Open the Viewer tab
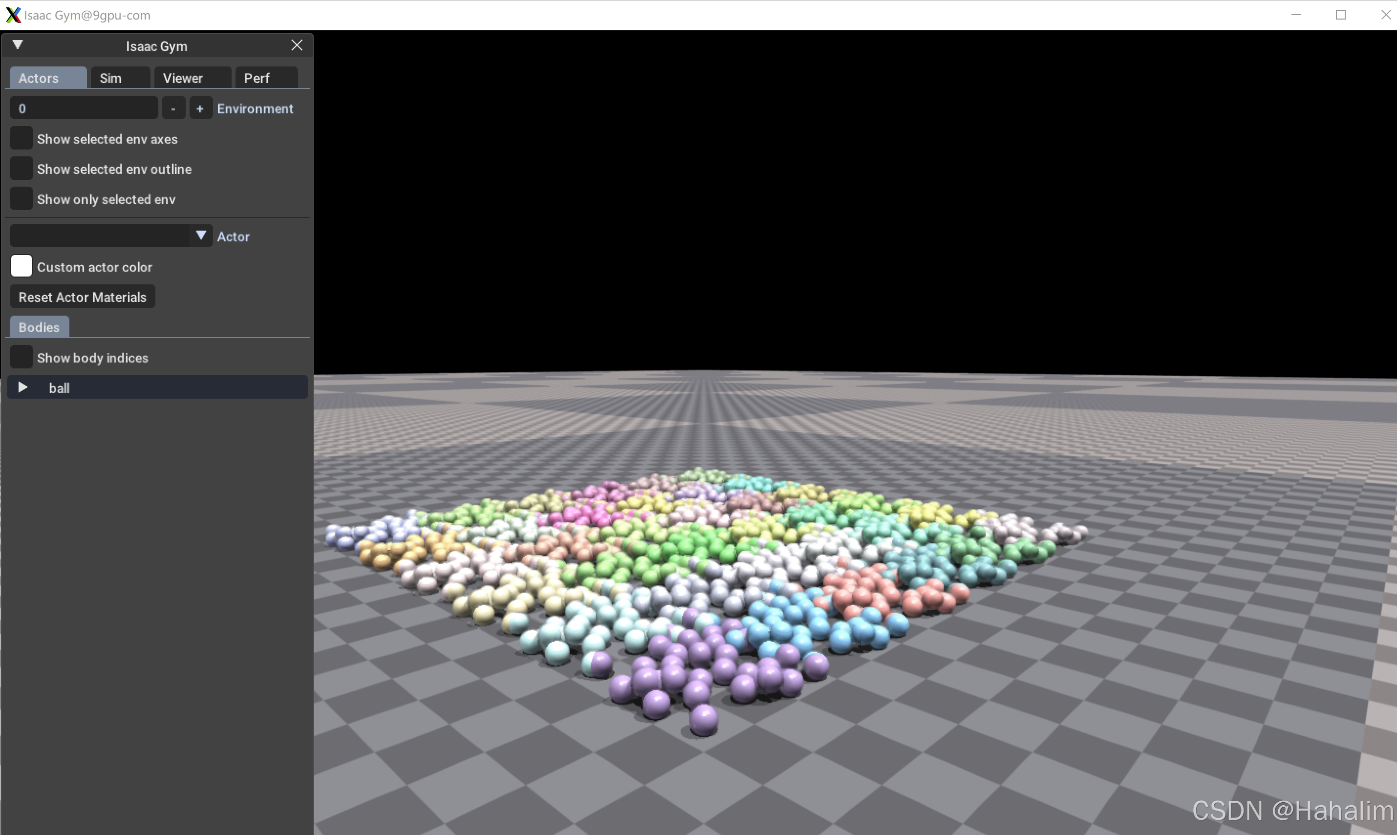The width and height of the screenshot is (1397, 835). [x=183, y=78]
